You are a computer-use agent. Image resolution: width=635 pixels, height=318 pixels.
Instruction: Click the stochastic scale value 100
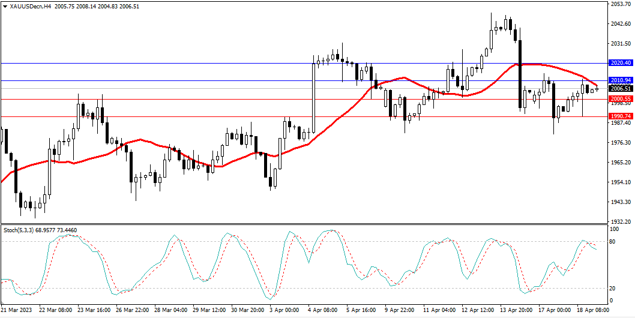pyautogui.click(x=616, y=229)
